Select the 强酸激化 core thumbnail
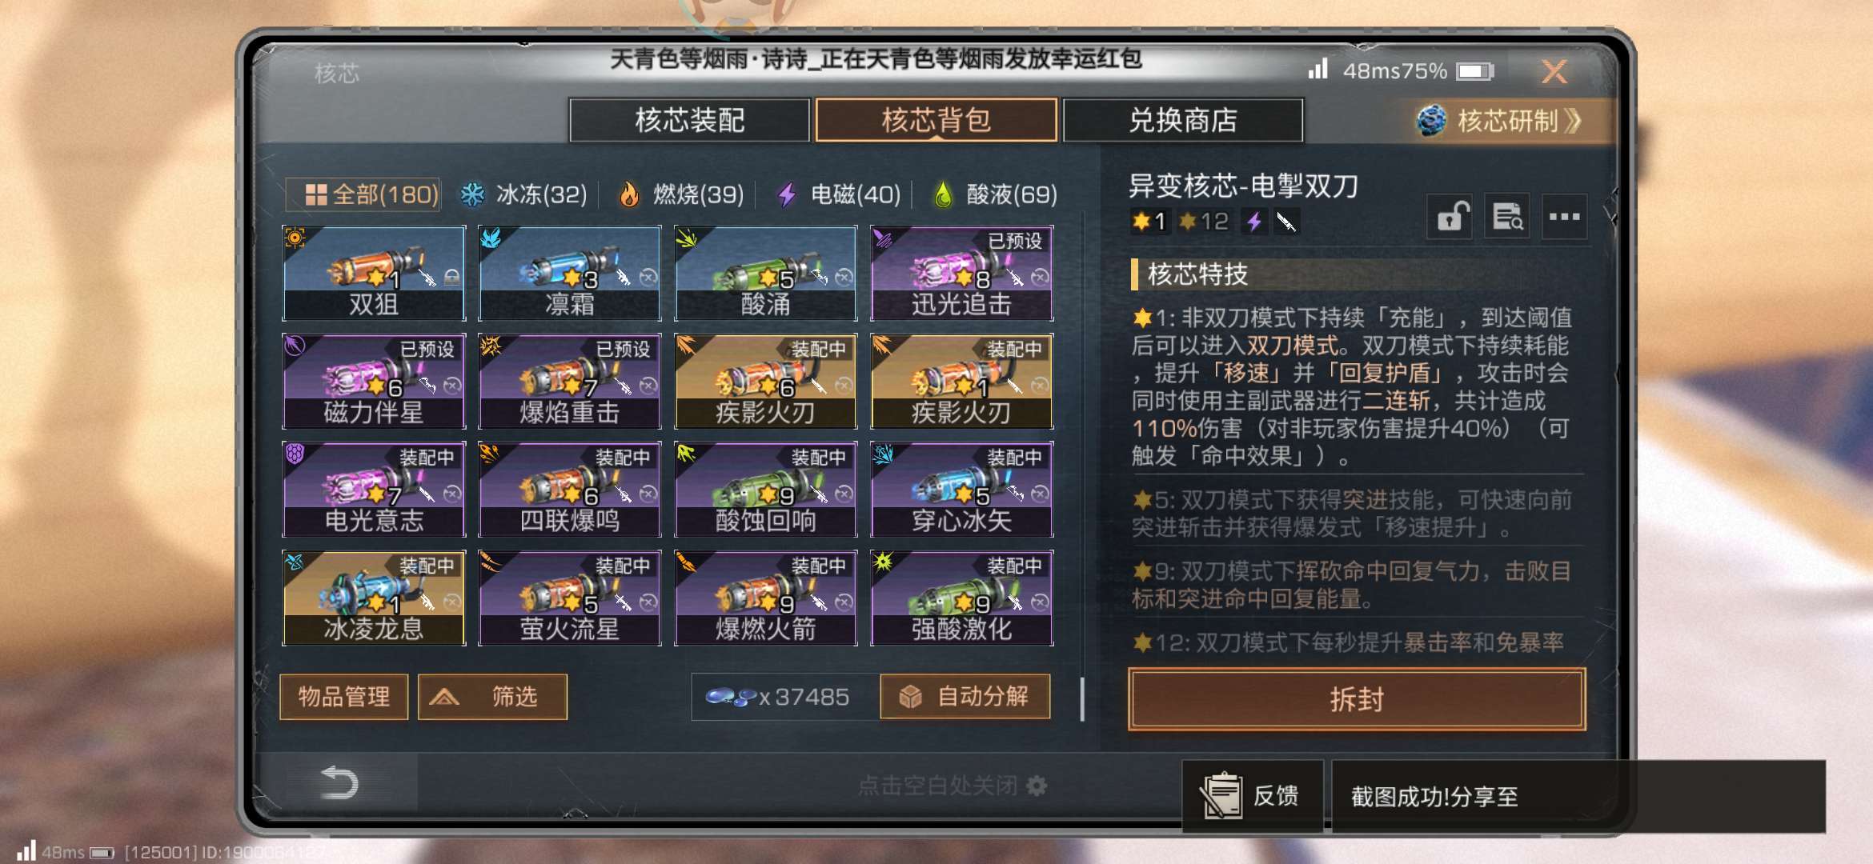 point(961,598)
